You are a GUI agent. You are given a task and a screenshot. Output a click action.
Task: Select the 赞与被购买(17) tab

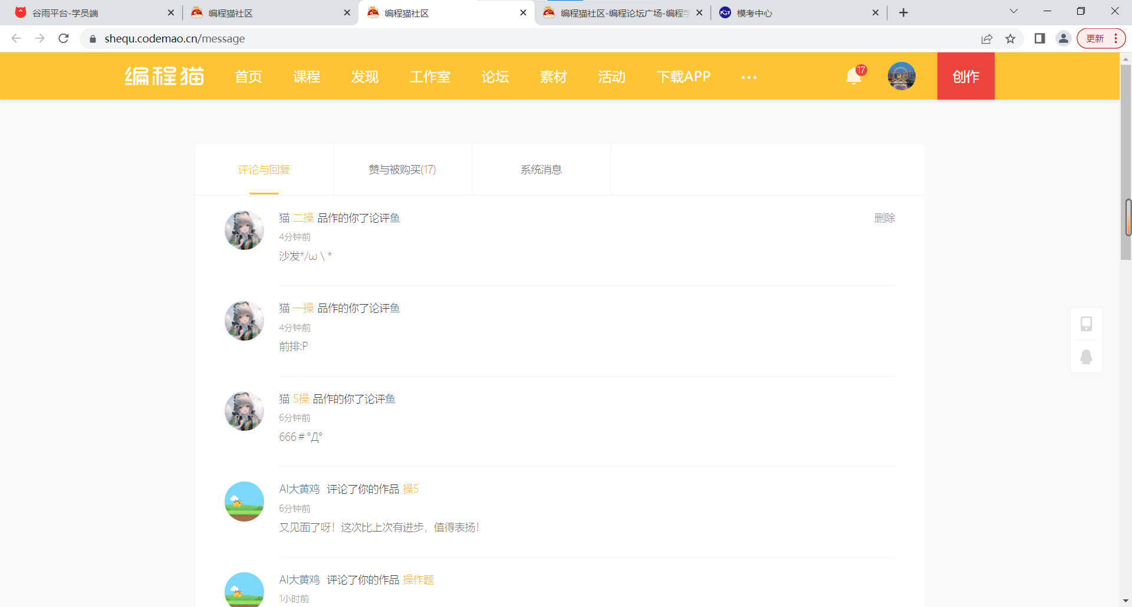click(403, 170)
